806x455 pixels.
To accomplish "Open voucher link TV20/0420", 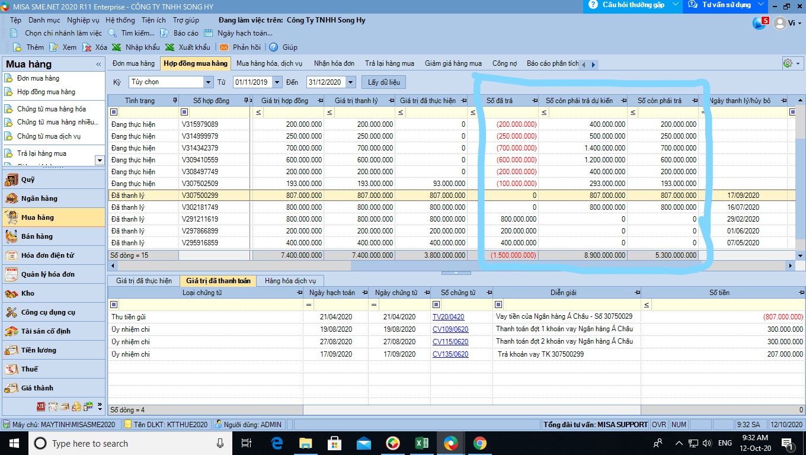I will 449,317.
